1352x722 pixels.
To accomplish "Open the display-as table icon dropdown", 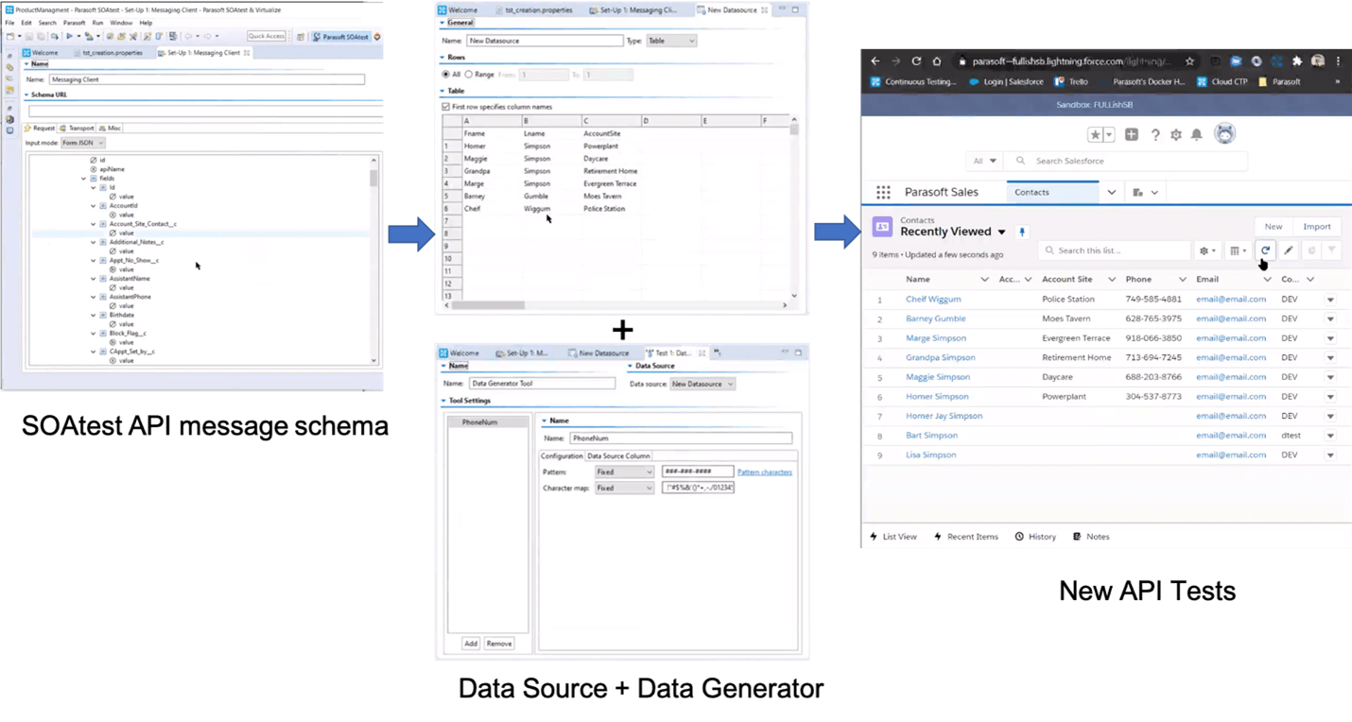I will pos(1239,250).
